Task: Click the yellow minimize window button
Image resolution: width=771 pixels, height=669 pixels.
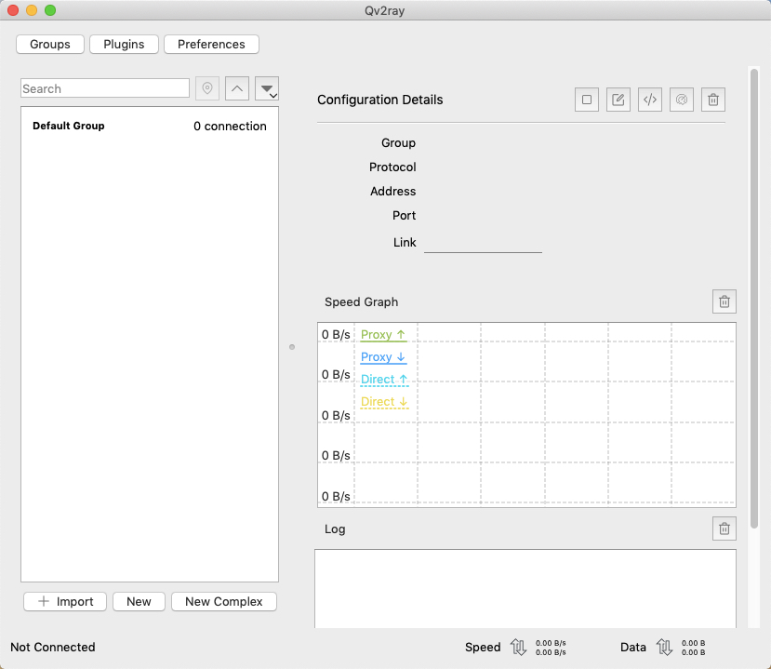Action: 32,10
